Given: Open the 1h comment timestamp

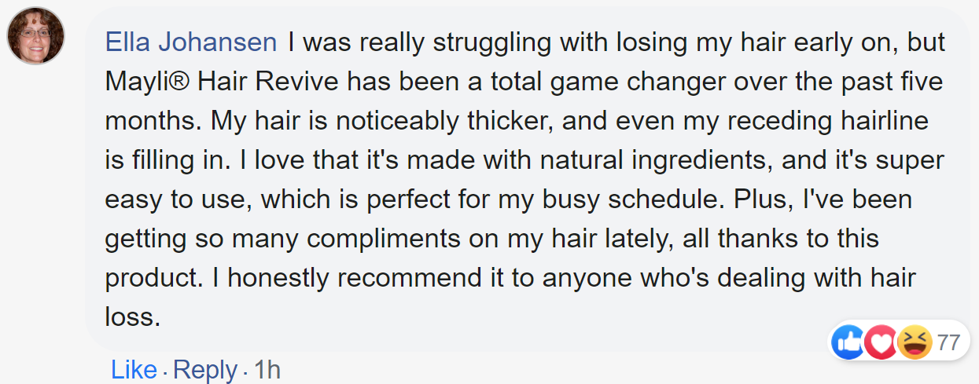Looking at the screenshot, I should click(x=267, y=370).
